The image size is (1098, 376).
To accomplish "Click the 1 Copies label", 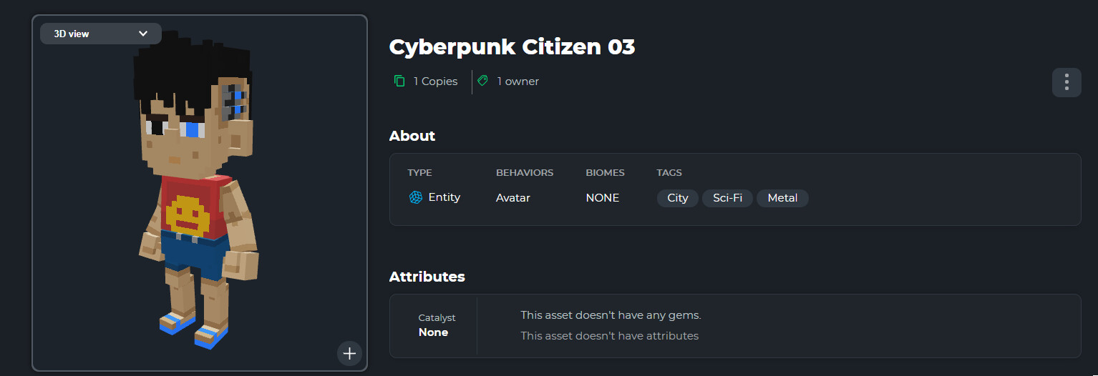I will pos(435,81).
